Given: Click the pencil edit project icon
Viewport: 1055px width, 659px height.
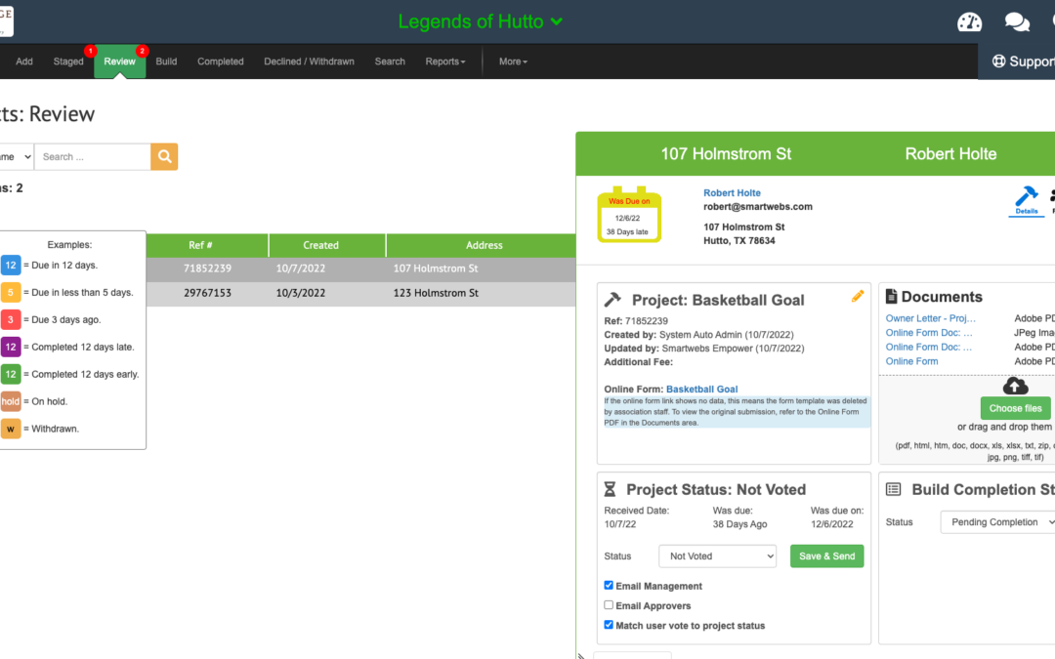Looking at the screenshot, I should click(858, 296).
